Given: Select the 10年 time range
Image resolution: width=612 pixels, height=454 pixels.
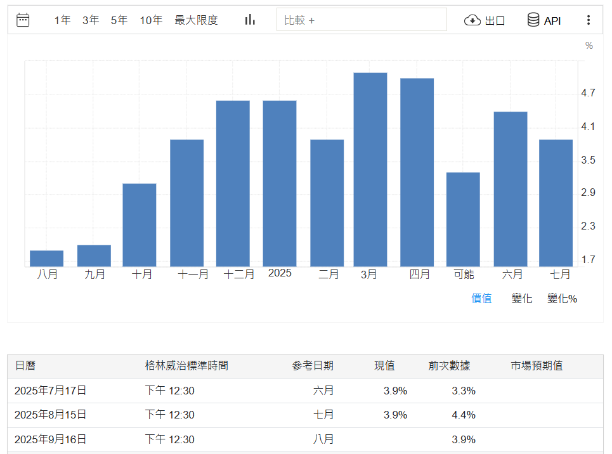Looking at the screenshot, I should pyautogui.click(x=151, y=20).
